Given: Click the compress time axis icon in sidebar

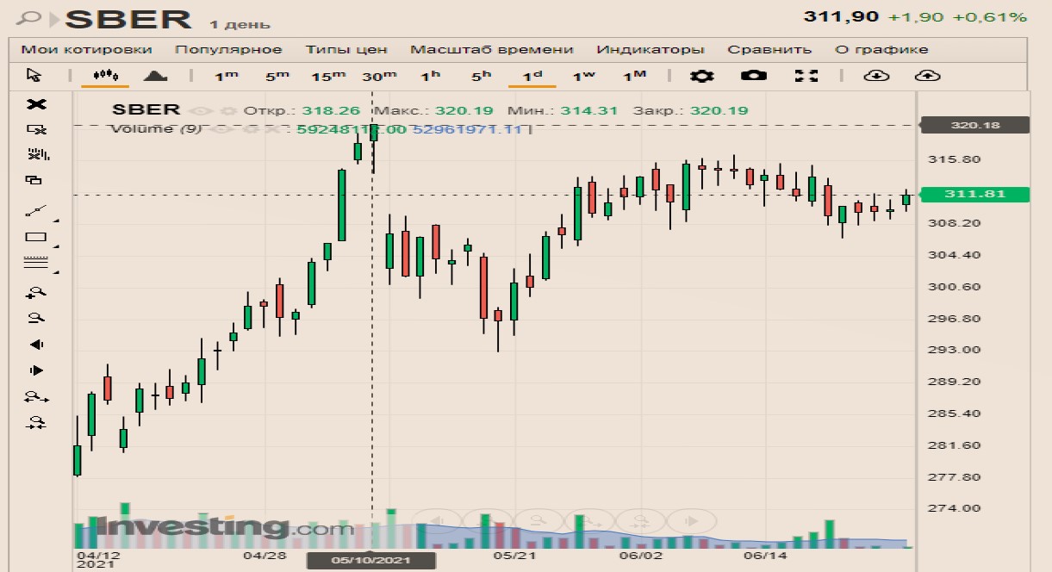Looking at the screenshot, I should point(36,423).
